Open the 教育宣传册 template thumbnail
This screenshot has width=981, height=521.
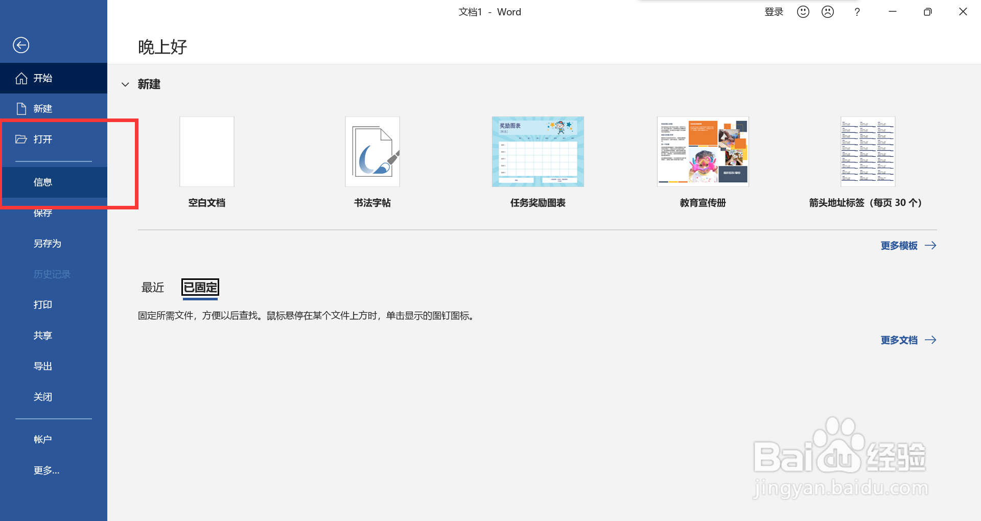tap(703, 152)
